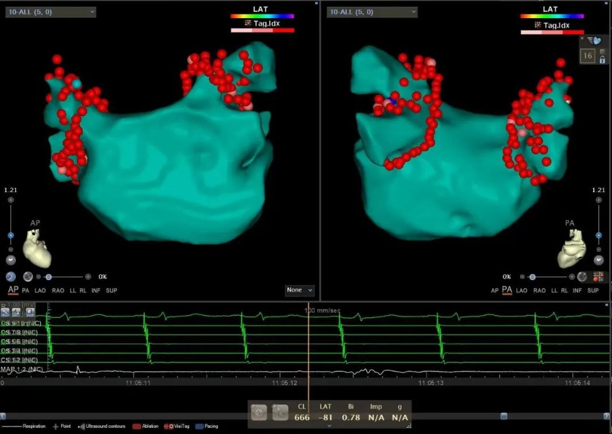The width and height of the screenshot is (612, 434).
Task: Select INF view in the left panel
Action: (x=96, y=291)
